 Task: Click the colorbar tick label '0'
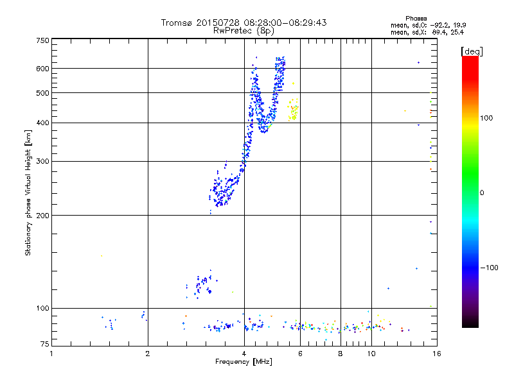[x=482, y=193]
